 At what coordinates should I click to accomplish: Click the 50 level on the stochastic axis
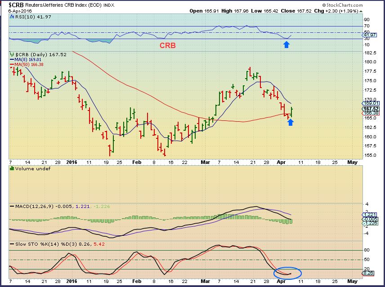tap(367, 260)
